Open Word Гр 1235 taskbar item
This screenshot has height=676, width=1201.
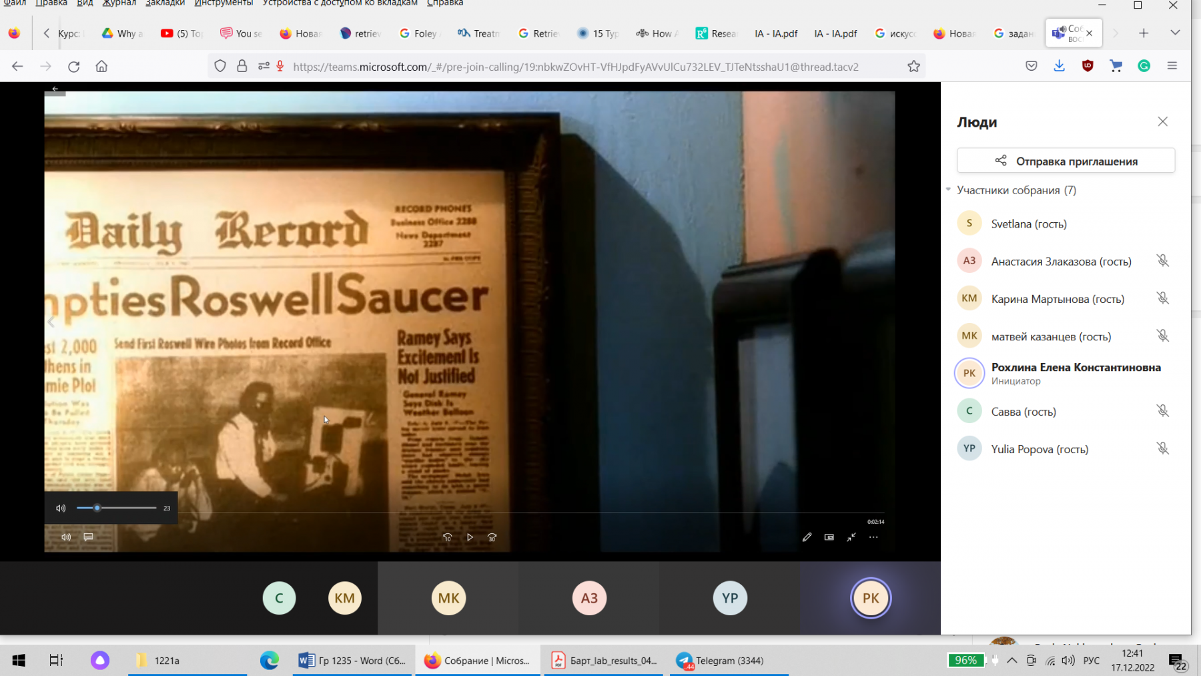[352, 661]
